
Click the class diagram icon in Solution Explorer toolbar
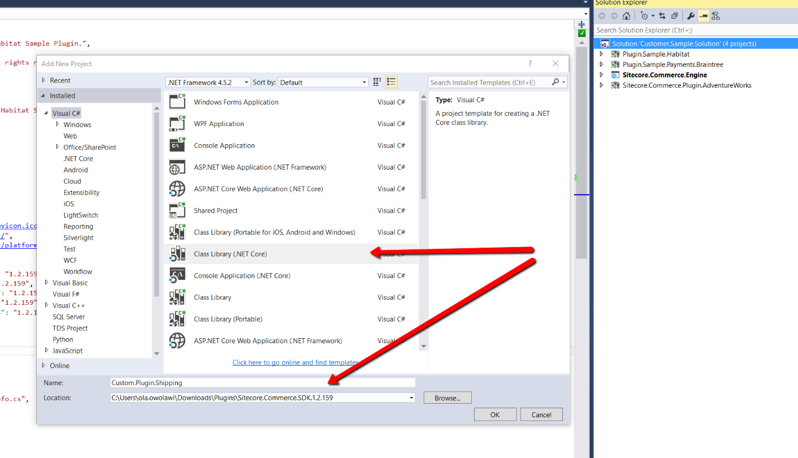coord(716,16)
